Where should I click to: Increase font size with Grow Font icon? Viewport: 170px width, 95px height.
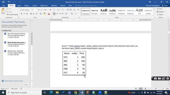click(x=39, y=10)
